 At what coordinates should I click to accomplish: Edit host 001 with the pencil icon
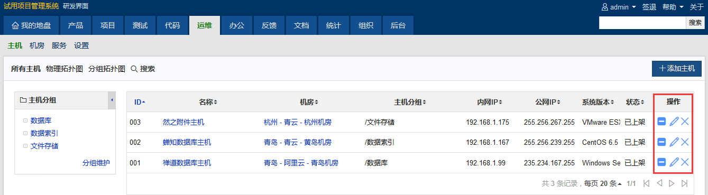pos(674,162)
